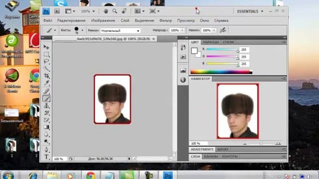Click the Navigator zoom percentage field
Viewport: 319px width, 179px height.
(199, 144)
